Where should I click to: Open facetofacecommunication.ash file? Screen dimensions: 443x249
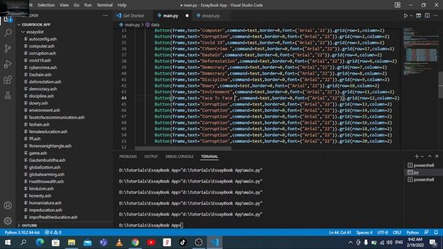click(57, 117)
